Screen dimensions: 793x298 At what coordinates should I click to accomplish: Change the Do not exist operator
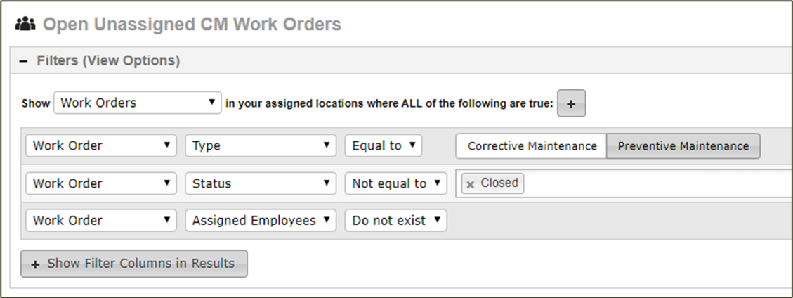[396, 221]
